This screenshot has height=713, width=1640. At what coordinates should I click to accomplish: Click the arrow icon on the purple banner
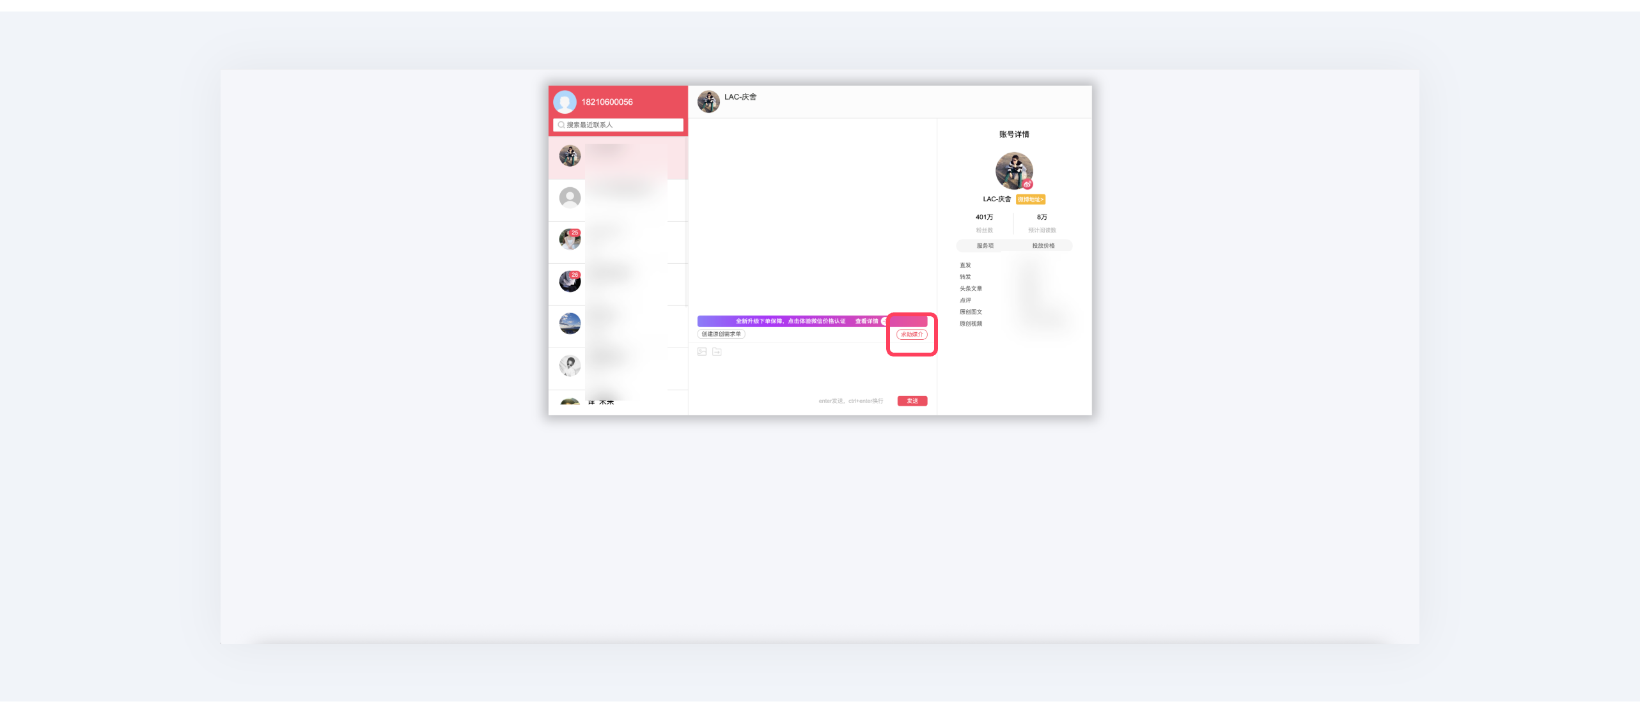pyautogui.click(x=884, y=321)
